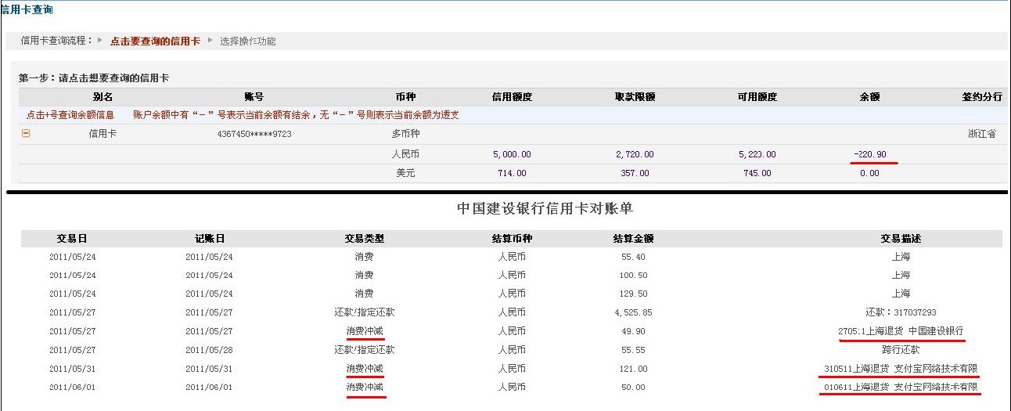
Task: Click the 可用额度 column header
Action: tap(757, 97)
